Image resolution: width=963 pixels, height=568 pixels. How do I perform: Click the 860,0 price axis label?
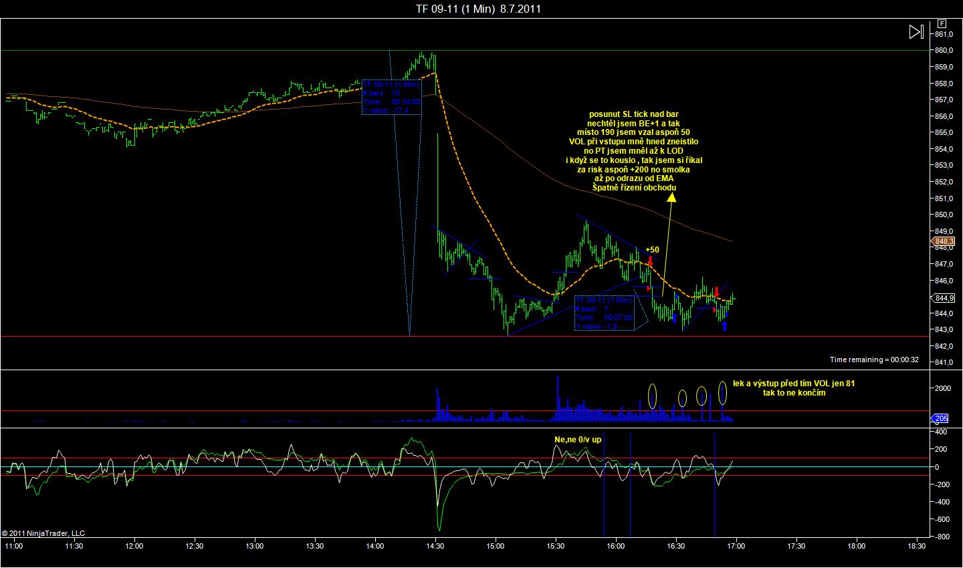coord(944,50)
